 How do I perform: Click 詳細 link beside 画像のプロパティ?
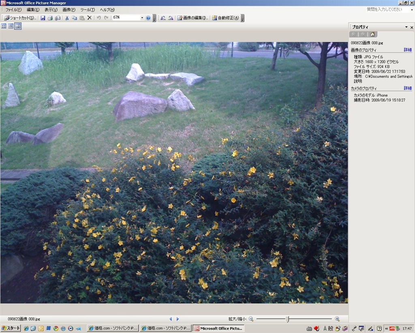tap(408, 50)
